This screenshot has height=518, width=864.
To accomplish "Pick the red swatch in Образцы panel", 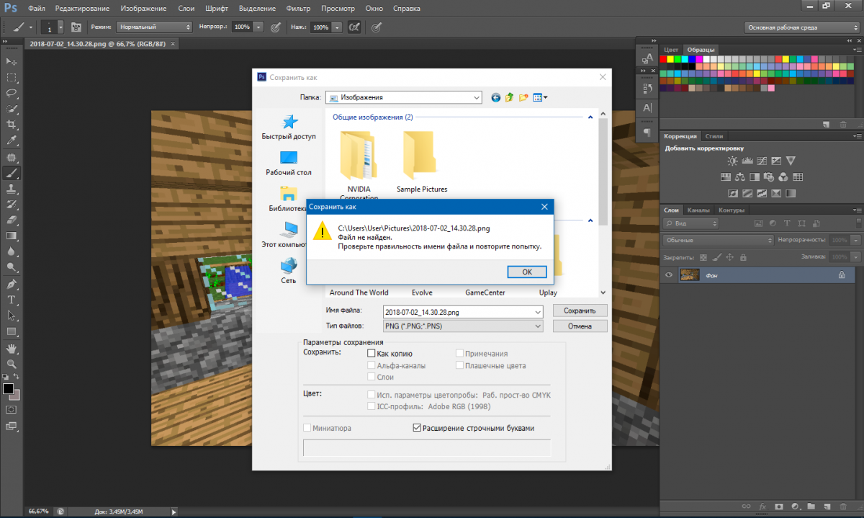I will 665,59.
